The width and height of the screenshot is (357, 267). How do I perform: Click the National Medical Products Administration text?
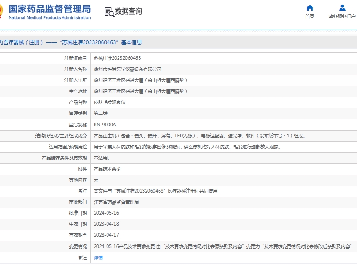(50, 18)
